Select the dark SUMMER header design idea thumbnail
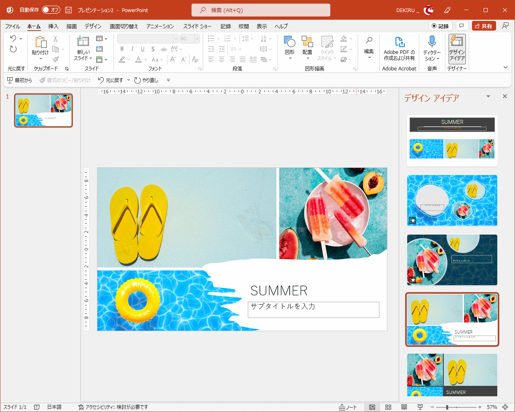 [x=452, y=140]
